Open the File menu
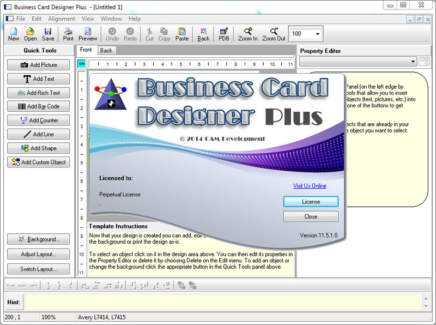 (21, 19)
